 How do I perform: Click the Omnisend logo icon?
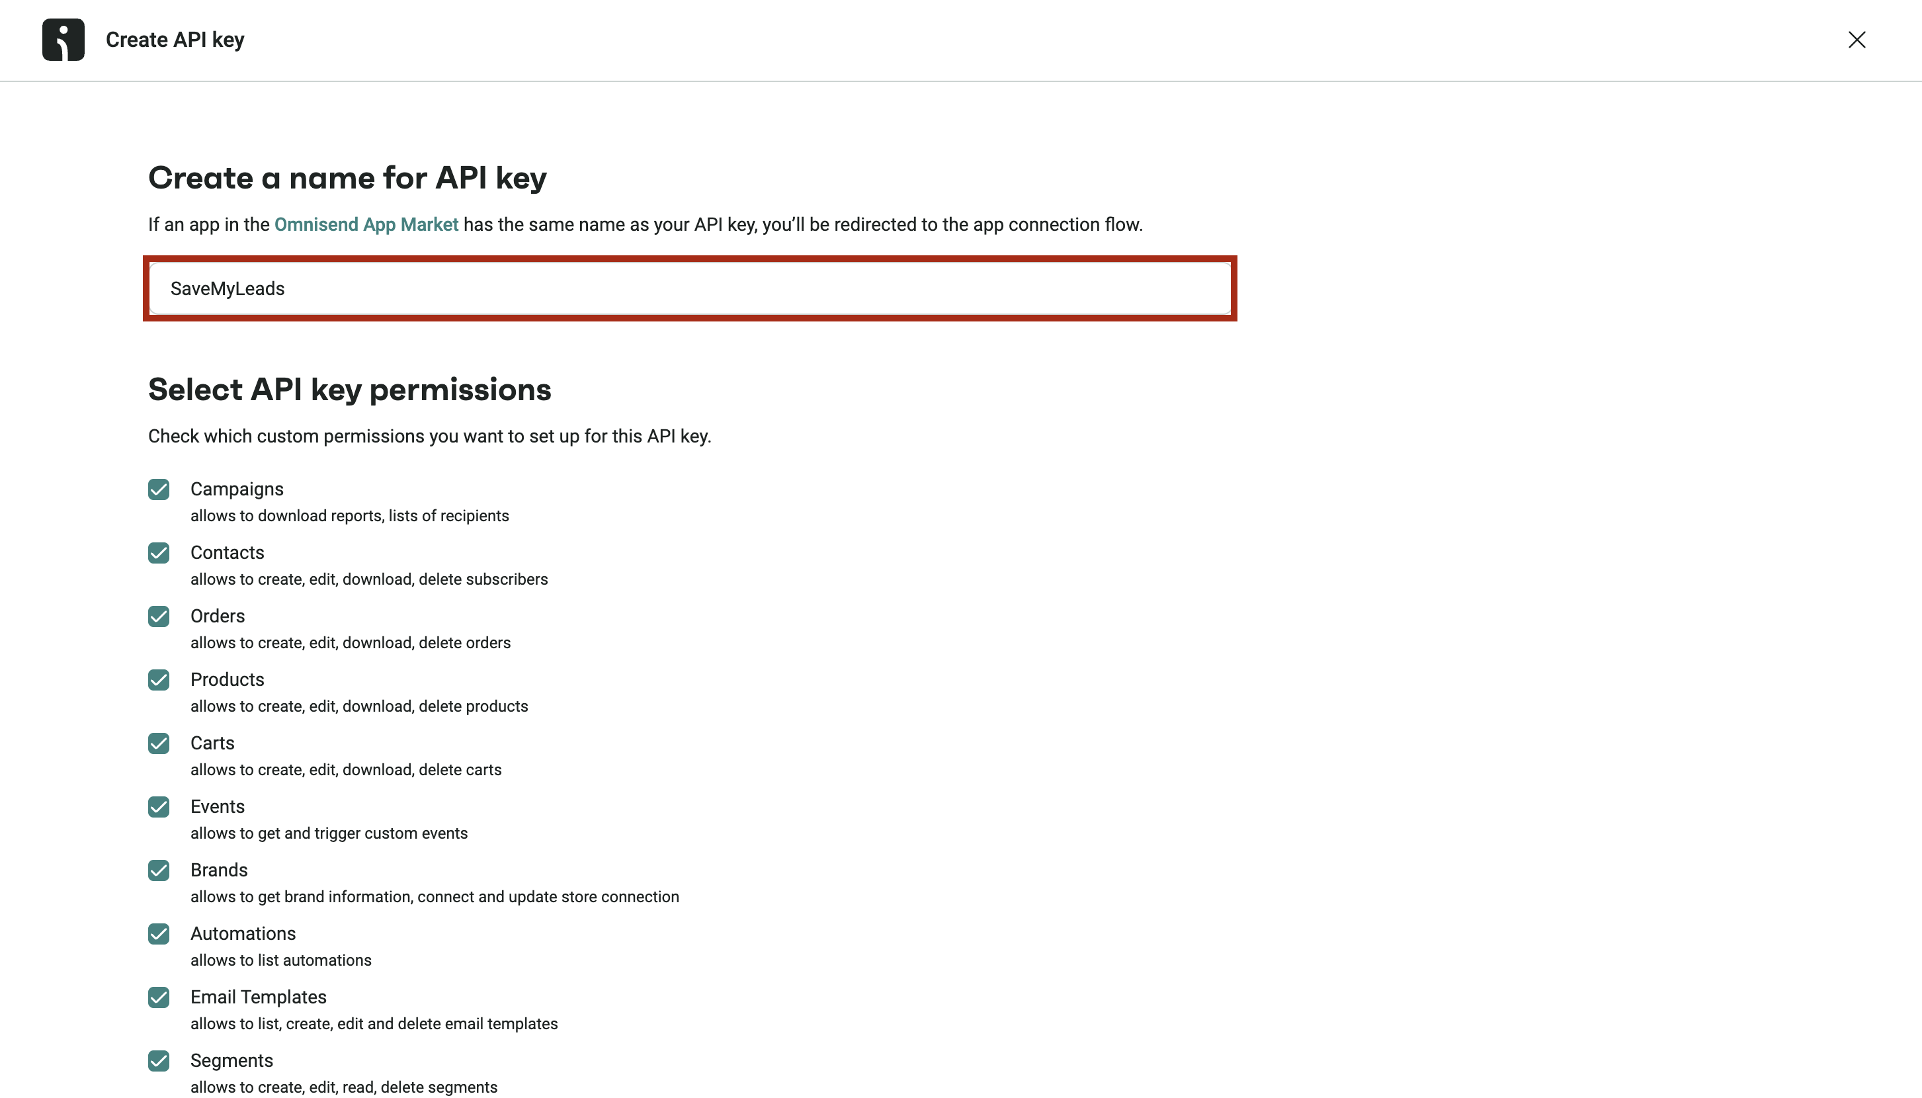pos(63,39)
